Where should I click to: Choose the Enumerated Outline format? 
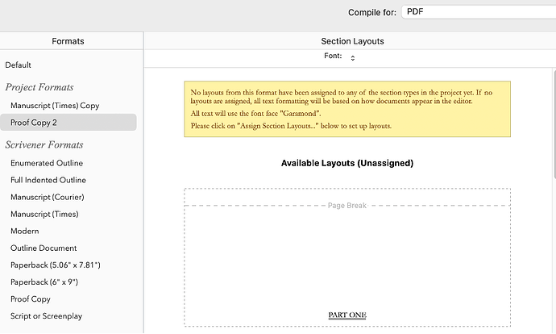pos(47,163)
